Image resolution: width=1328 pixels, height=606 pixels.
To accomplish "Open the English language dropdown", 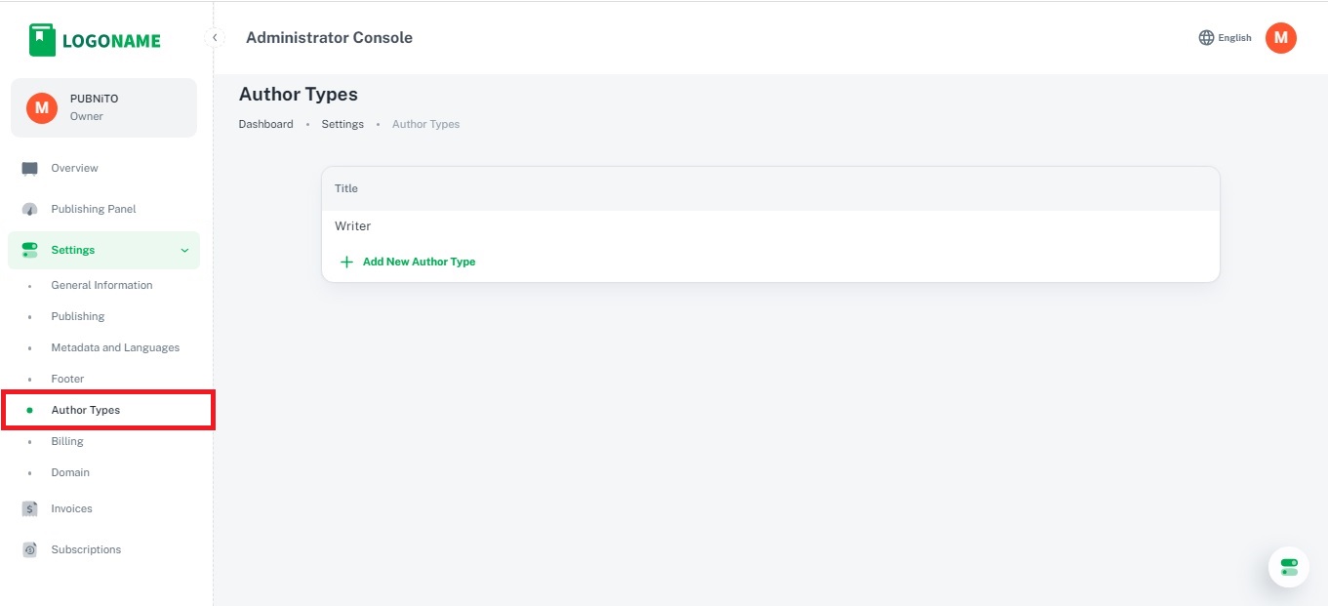I will point(1234,38).
